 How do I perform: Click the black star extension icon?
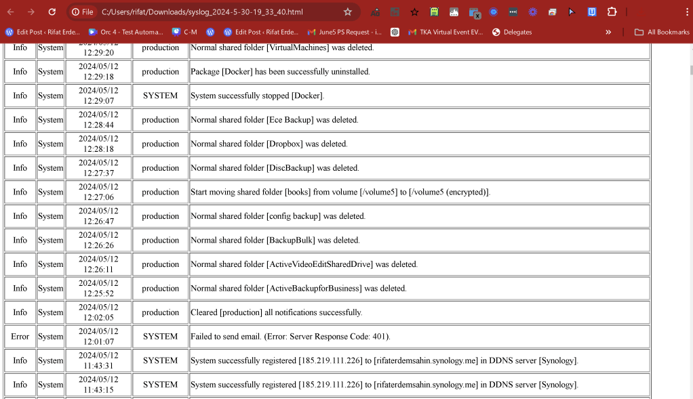pos(414,12)
